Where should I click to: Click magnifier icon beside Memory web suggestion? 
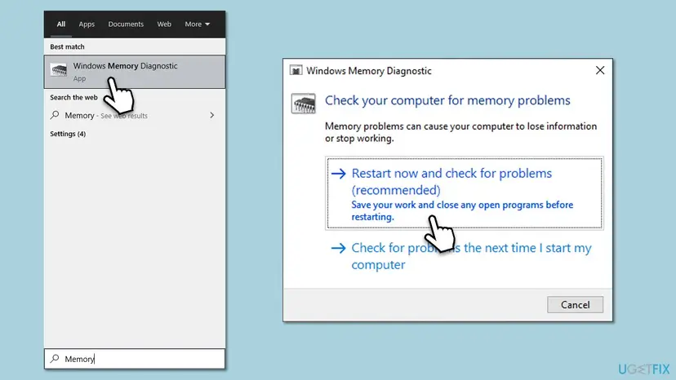[55, 115]
